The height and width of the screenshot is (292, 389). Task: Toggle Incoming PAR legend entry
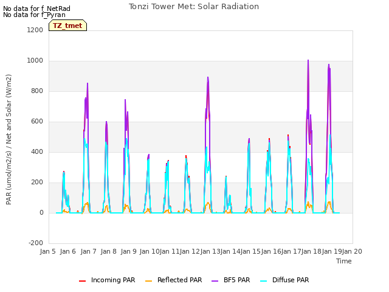coord(107,280)
